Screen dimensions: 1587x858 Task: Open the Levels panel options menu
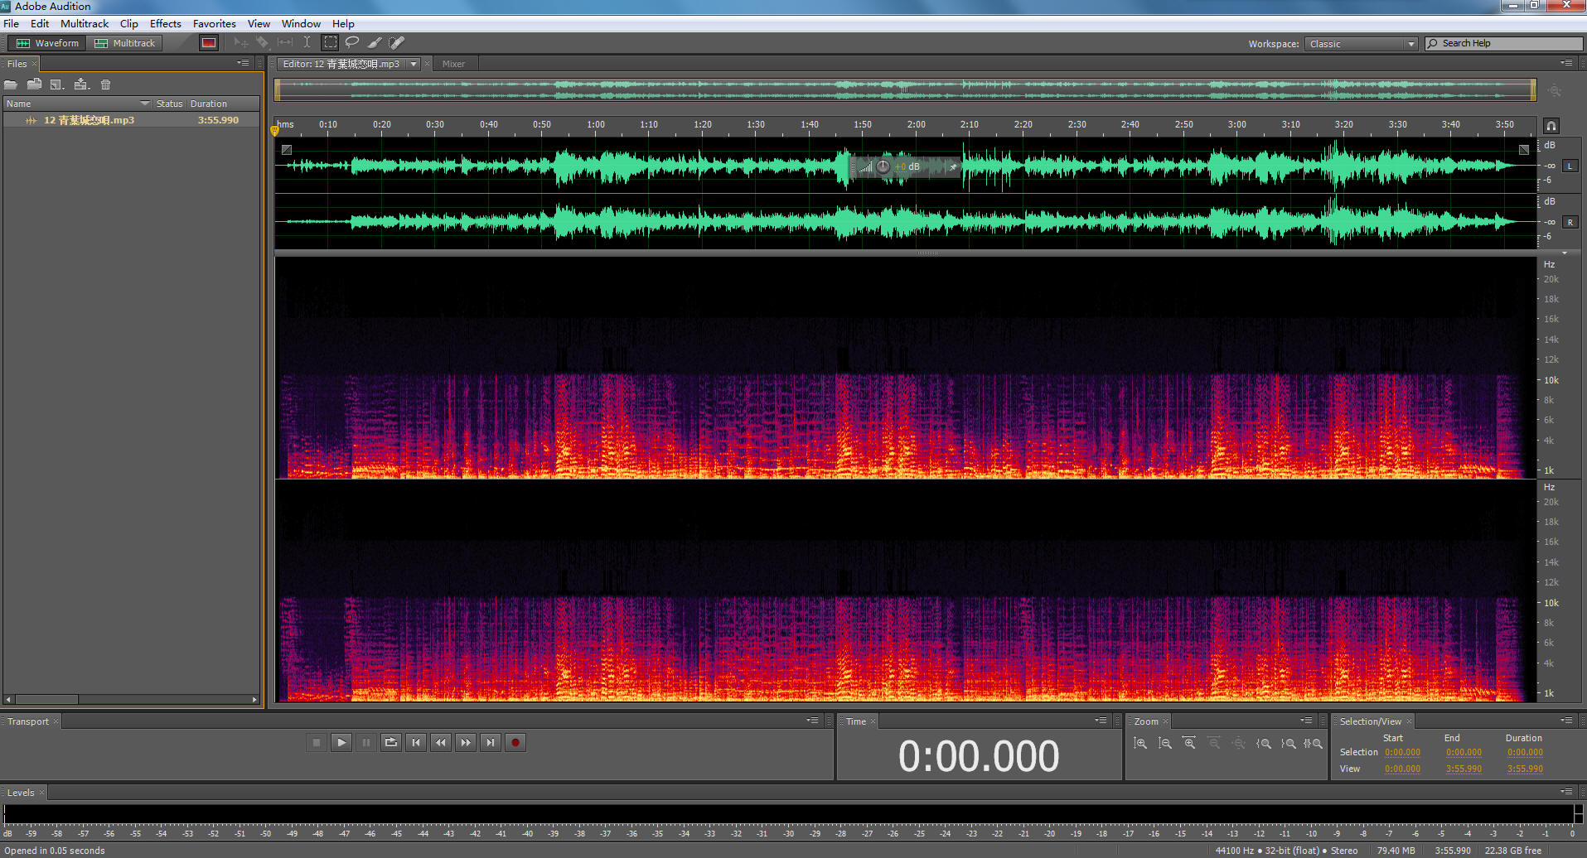tap(1566, 792)
